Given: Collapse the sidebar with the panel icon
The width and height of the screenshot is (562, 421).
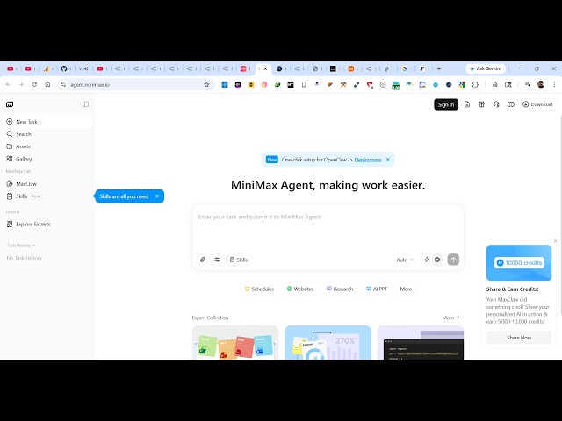Looking at the screenshot, I should click(x=85, y=104).
